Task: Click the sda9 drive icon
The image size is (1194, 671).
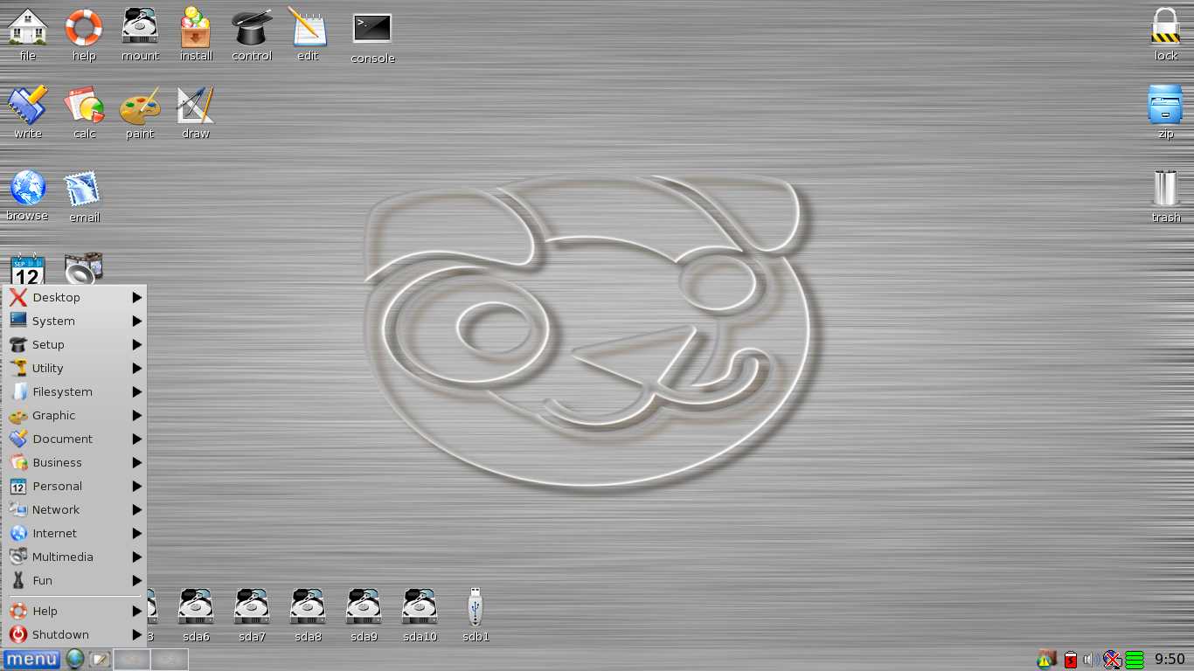Action: 364,607
